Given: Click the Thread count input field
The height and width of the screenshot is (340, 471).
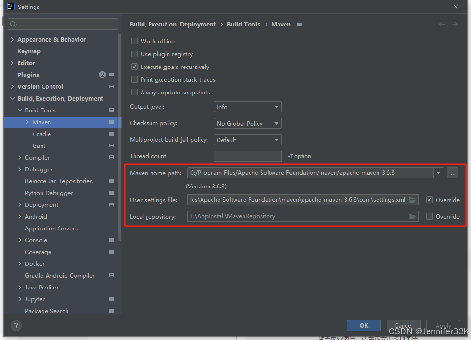Looking at the screenshot, I should click(x=247, y=156).
